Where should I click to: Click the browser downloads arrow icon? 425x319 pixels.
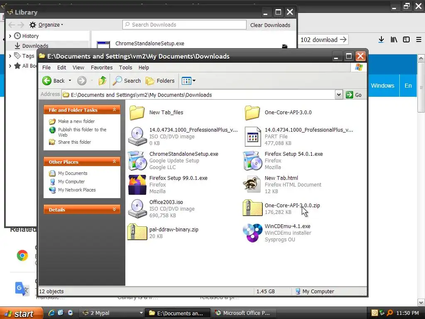click(381, 39)
